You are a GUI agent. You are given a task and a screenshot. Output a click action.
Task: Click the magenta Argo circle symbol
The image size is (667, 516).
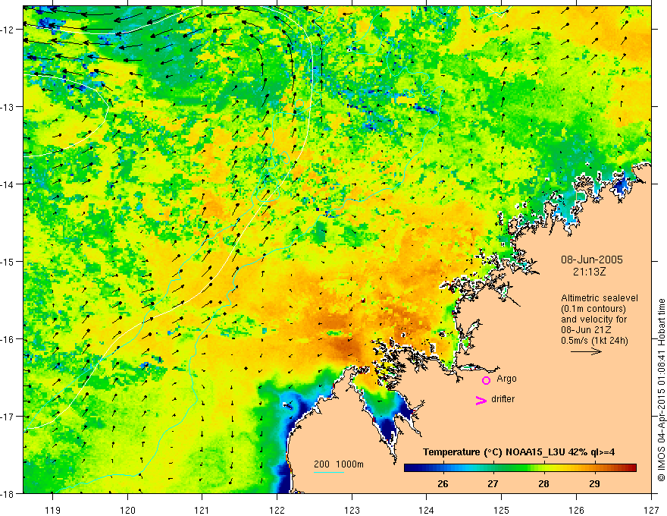[486, 380]
